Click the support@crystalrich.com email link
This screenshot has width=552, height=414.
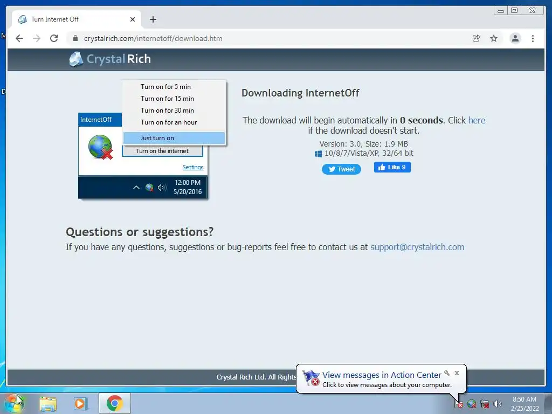pos(417,247)
